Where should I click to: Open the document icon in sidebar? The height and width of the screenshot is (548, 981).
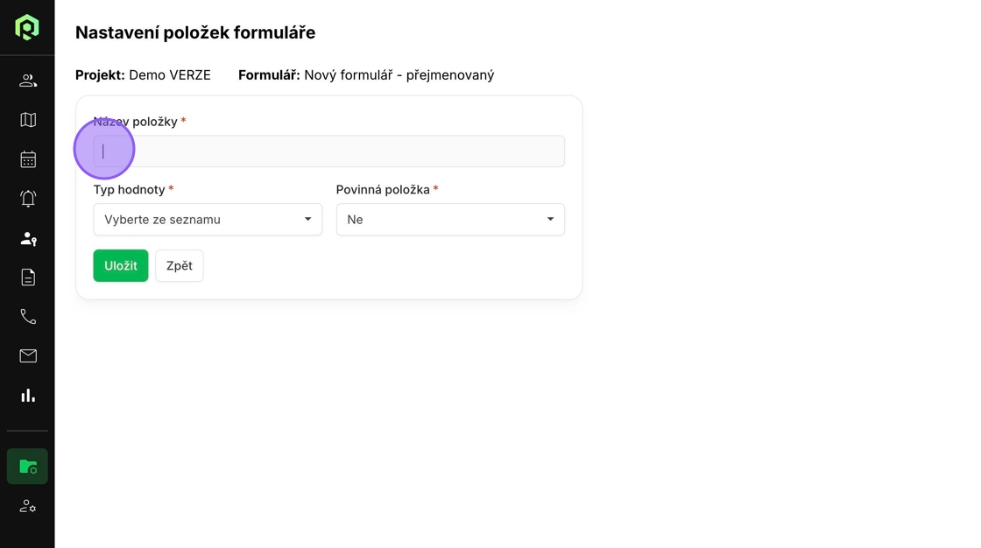pyautogui.click(x=28, y=278)
